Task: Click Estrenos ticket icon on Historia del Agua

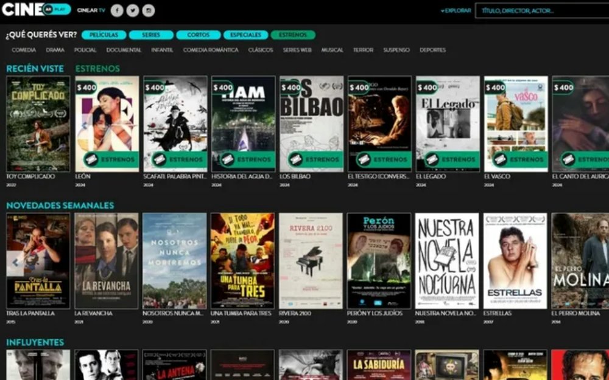Action: [228, 159]
